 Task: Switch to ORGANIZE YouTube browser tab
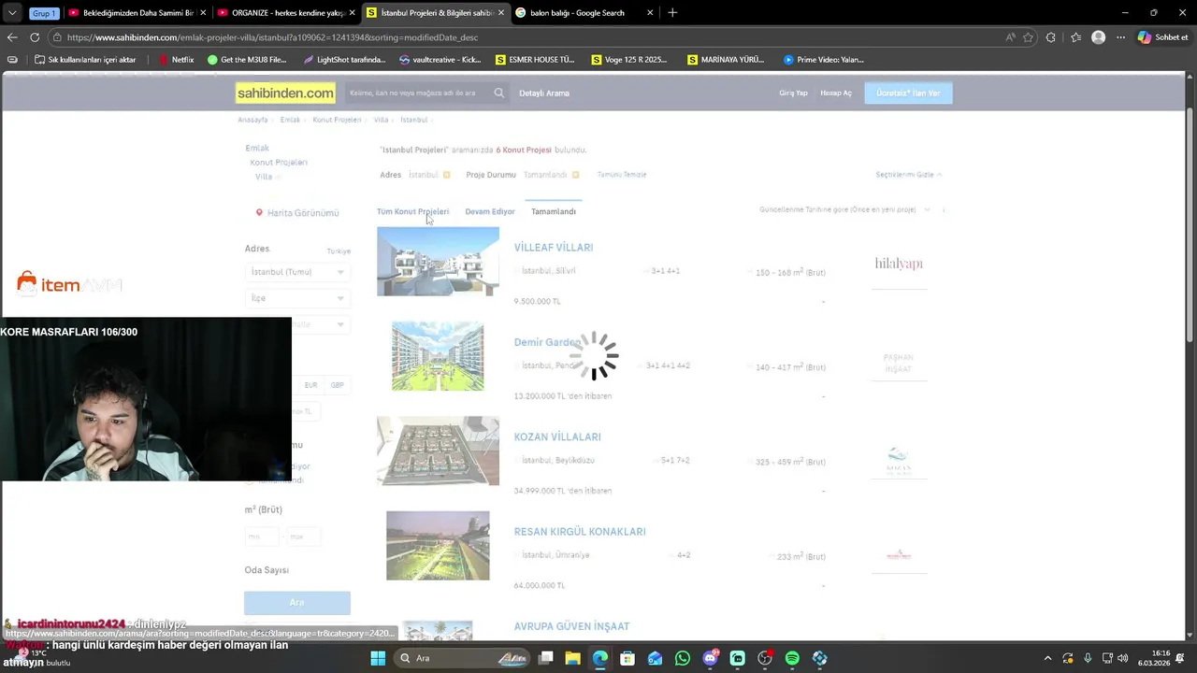coord(285,13)
